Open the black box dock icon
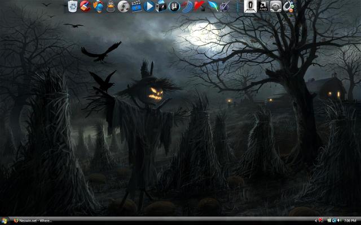This screenshot has height=225, width=361. point(161,6)
